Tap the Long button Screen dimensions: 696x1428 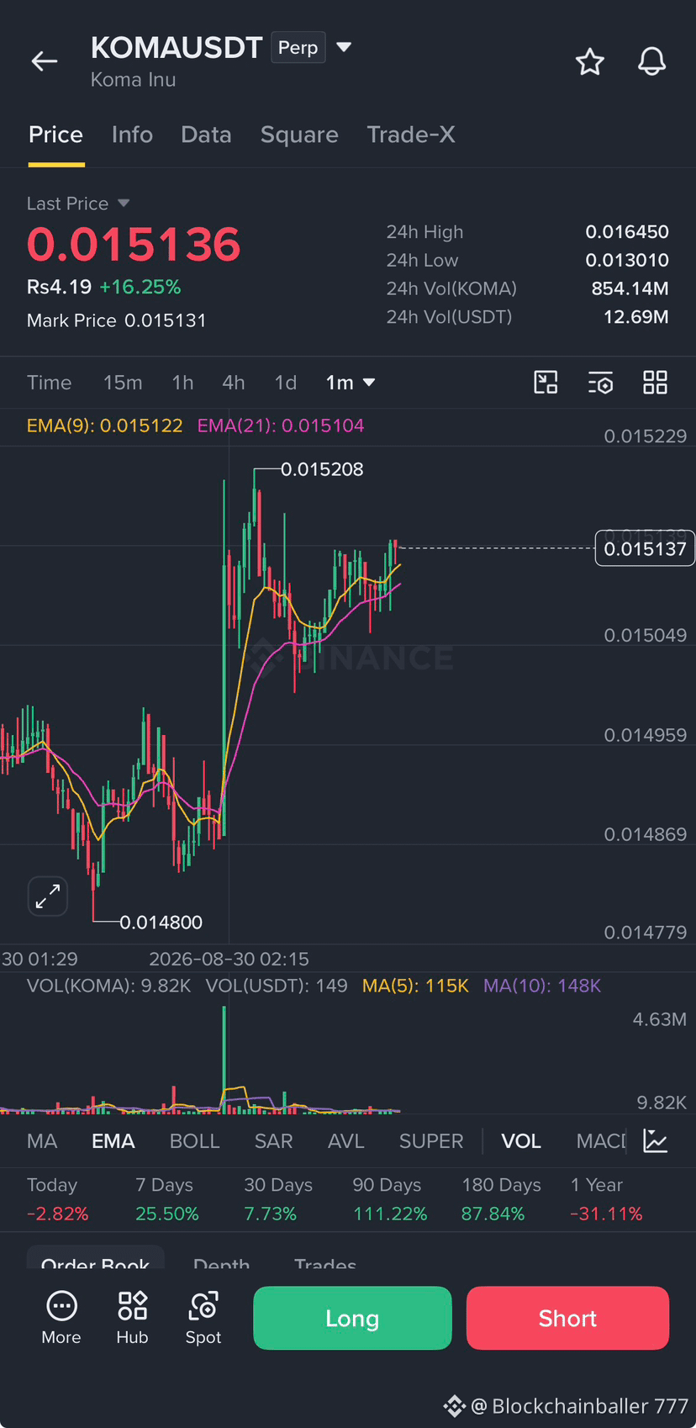352,1318
